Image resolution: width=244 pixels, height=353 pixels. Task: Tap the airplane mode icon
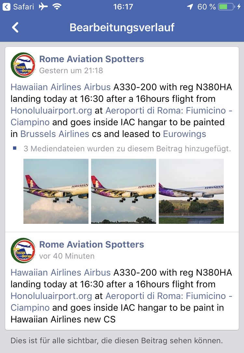pos(43,7)
